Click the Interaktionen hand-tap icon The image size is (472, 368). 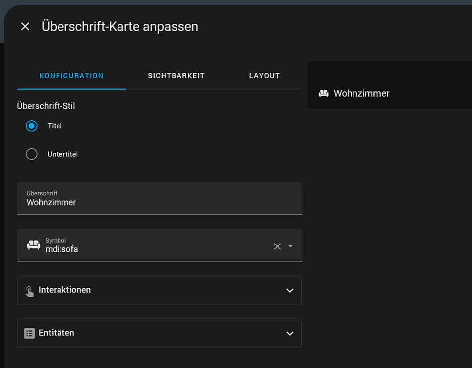click(x=30, y=291)
